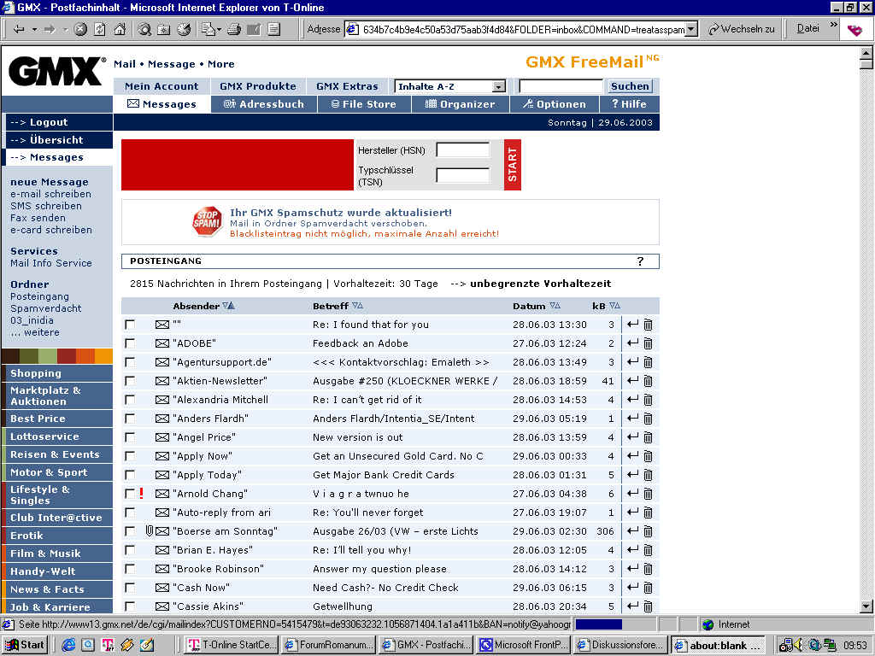Open the Mail toolbar dropdown arrow

tap(220, 30)
